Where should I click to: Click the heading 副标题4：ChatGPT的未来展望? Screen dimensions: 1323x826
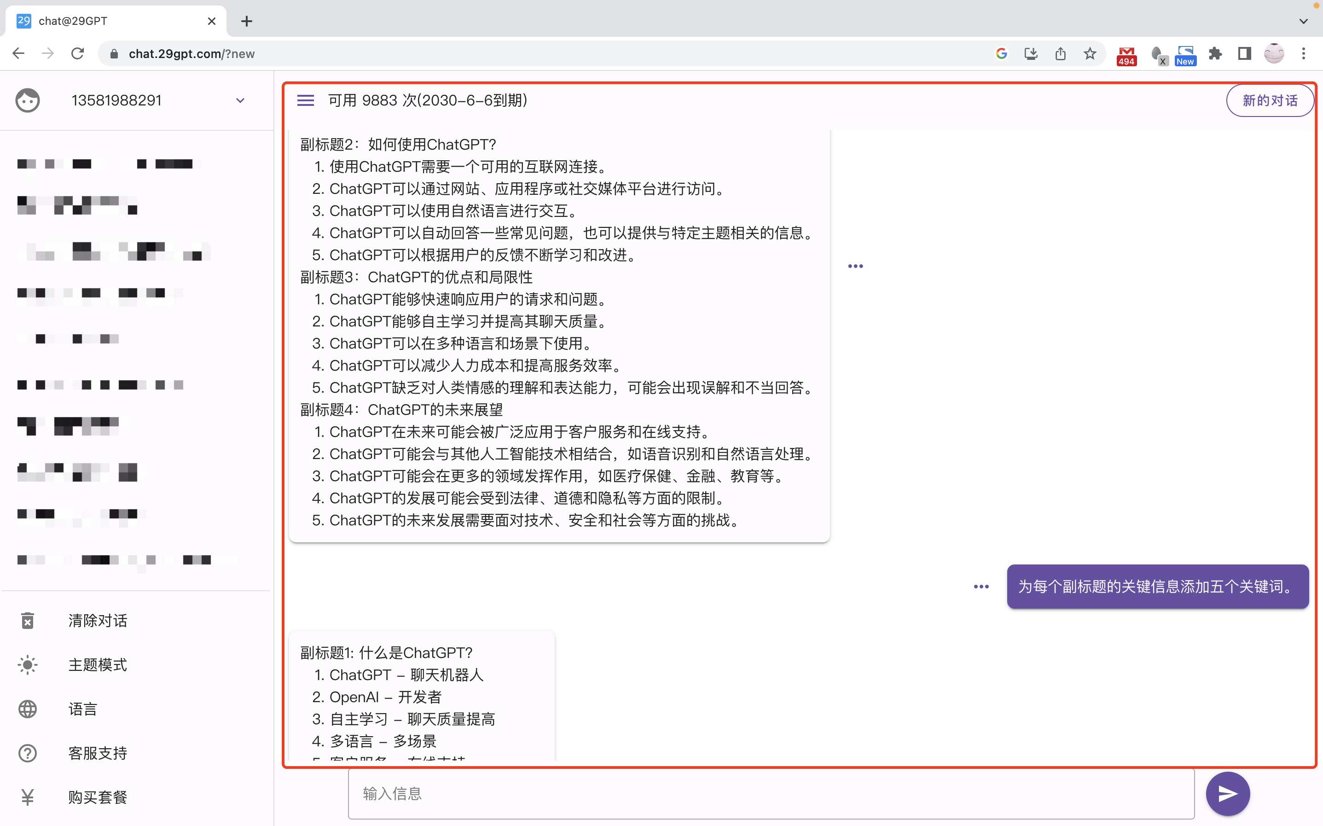pos(402,410)
